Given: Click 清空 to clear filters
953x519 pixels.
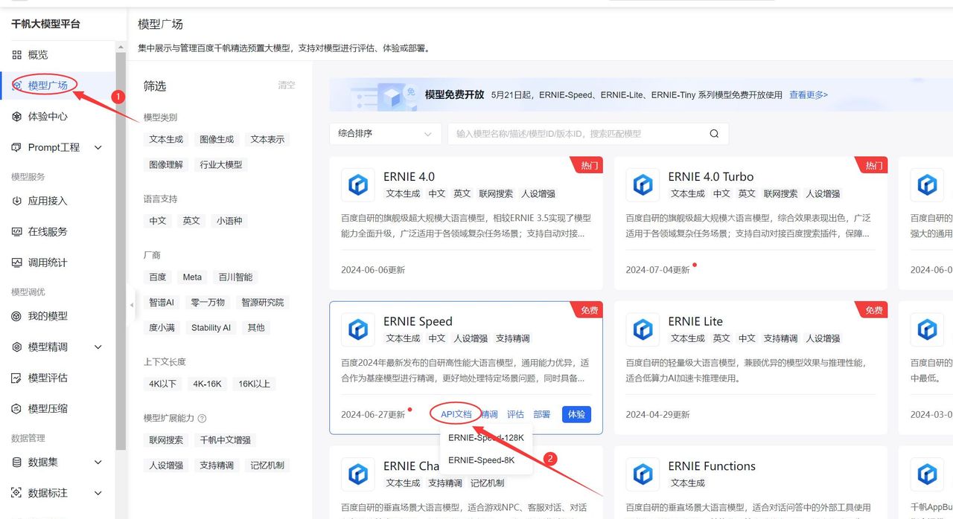Looking at the screenshot, I should pyautogui.click(x=287, y=86).
